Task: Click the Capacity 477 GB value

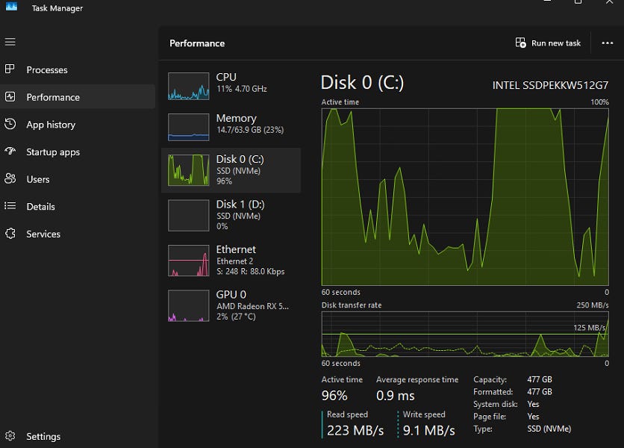Action: (540, 379)
